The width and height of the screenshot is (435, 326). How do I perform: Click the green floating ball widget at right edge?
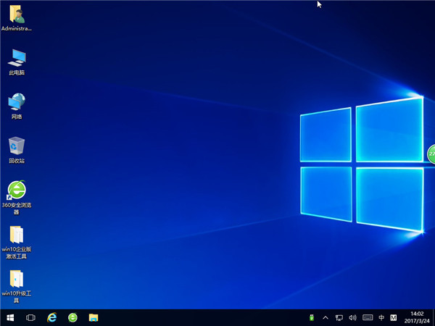tap(431, 154)
